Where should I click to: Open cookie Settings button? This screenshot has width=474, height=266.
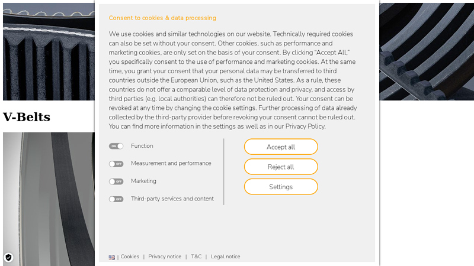click(x=281, y=187)
